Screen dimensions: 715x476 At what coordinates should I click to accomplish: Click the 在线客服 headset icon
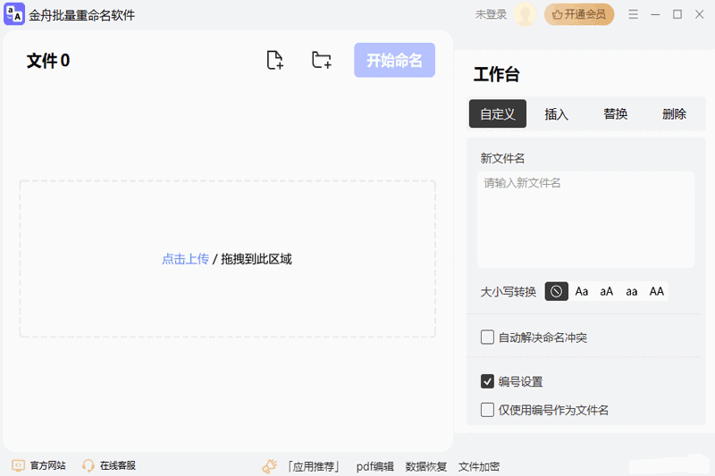click(88, 465)
